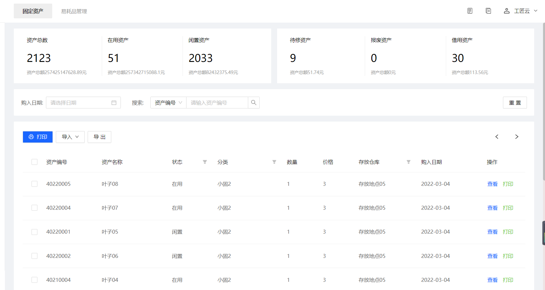
Task: Click the 闲置资产 value 2033
Action: [201, 58]
